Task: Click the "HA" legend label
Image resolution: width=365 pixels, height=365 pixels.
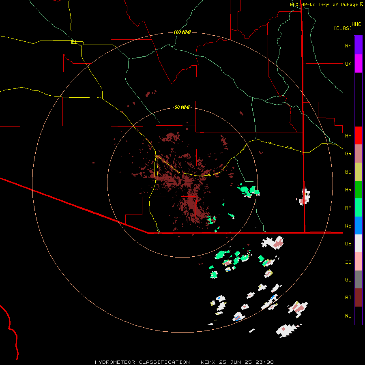Action: pos(348,135)
